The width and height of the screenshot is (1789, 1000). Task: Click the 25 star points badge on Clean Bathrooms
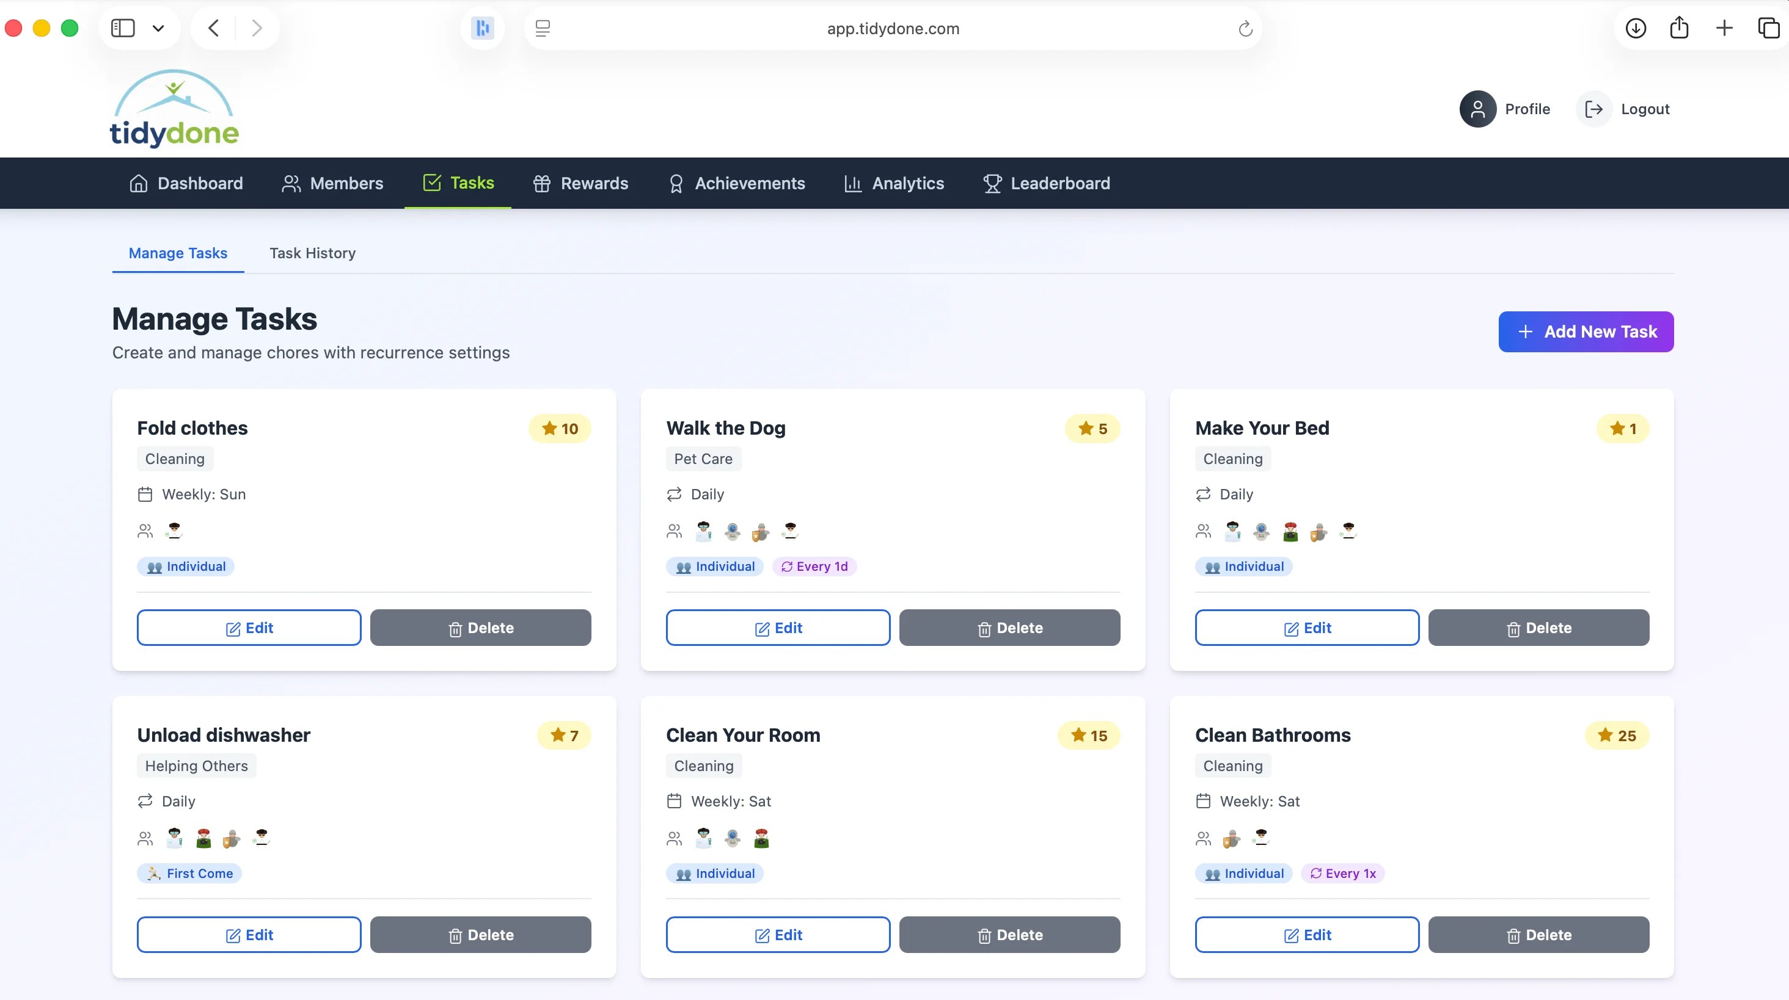[1617, 736]
